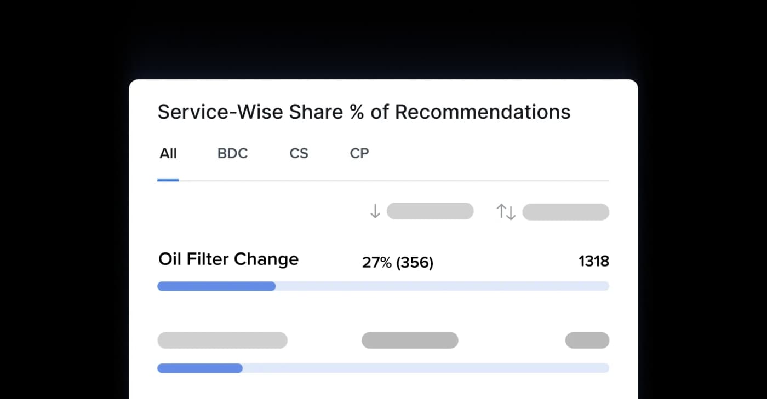
Task: Click the gray pill beside the up-down arrows
Action: point(565,212)
